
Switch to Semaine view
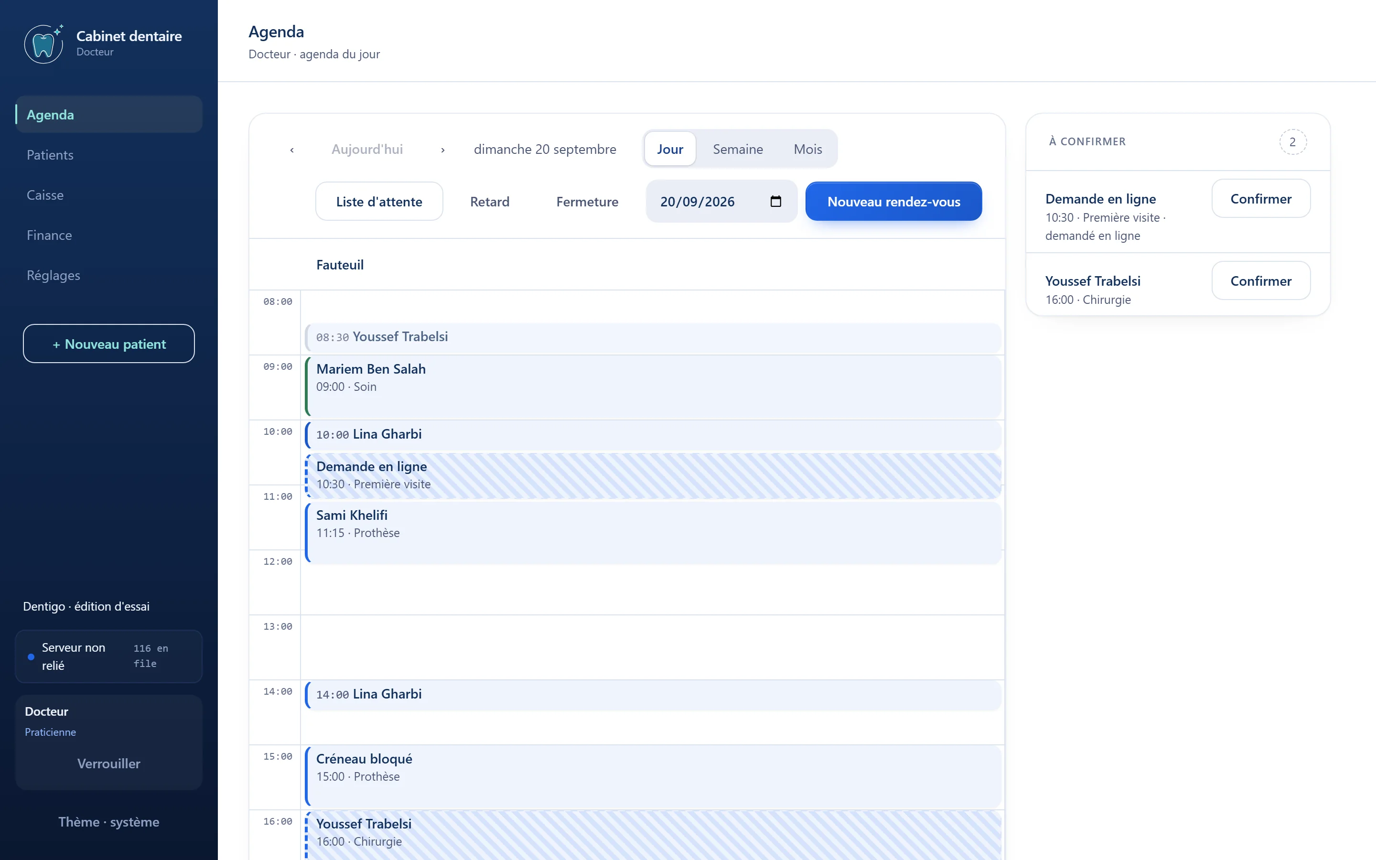(x=738, y=149)
